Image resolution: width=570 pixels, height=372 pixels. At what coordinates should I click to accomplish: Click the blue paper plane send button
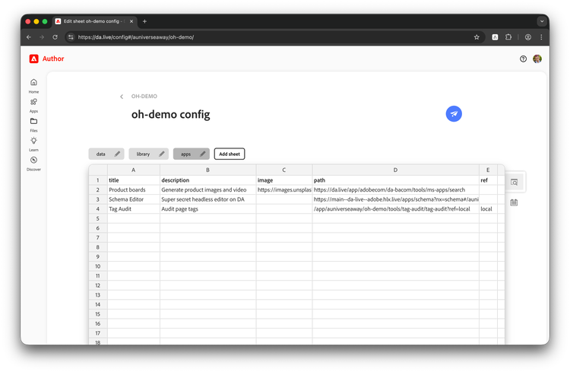click(x=454, y=114)
